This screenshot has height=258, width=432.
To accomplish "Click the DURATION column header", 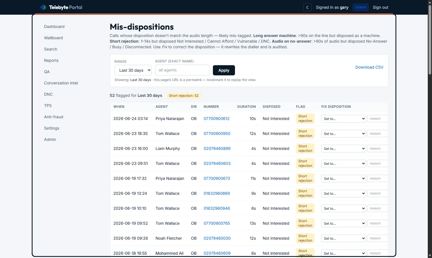I will click(x=246, y=107).
